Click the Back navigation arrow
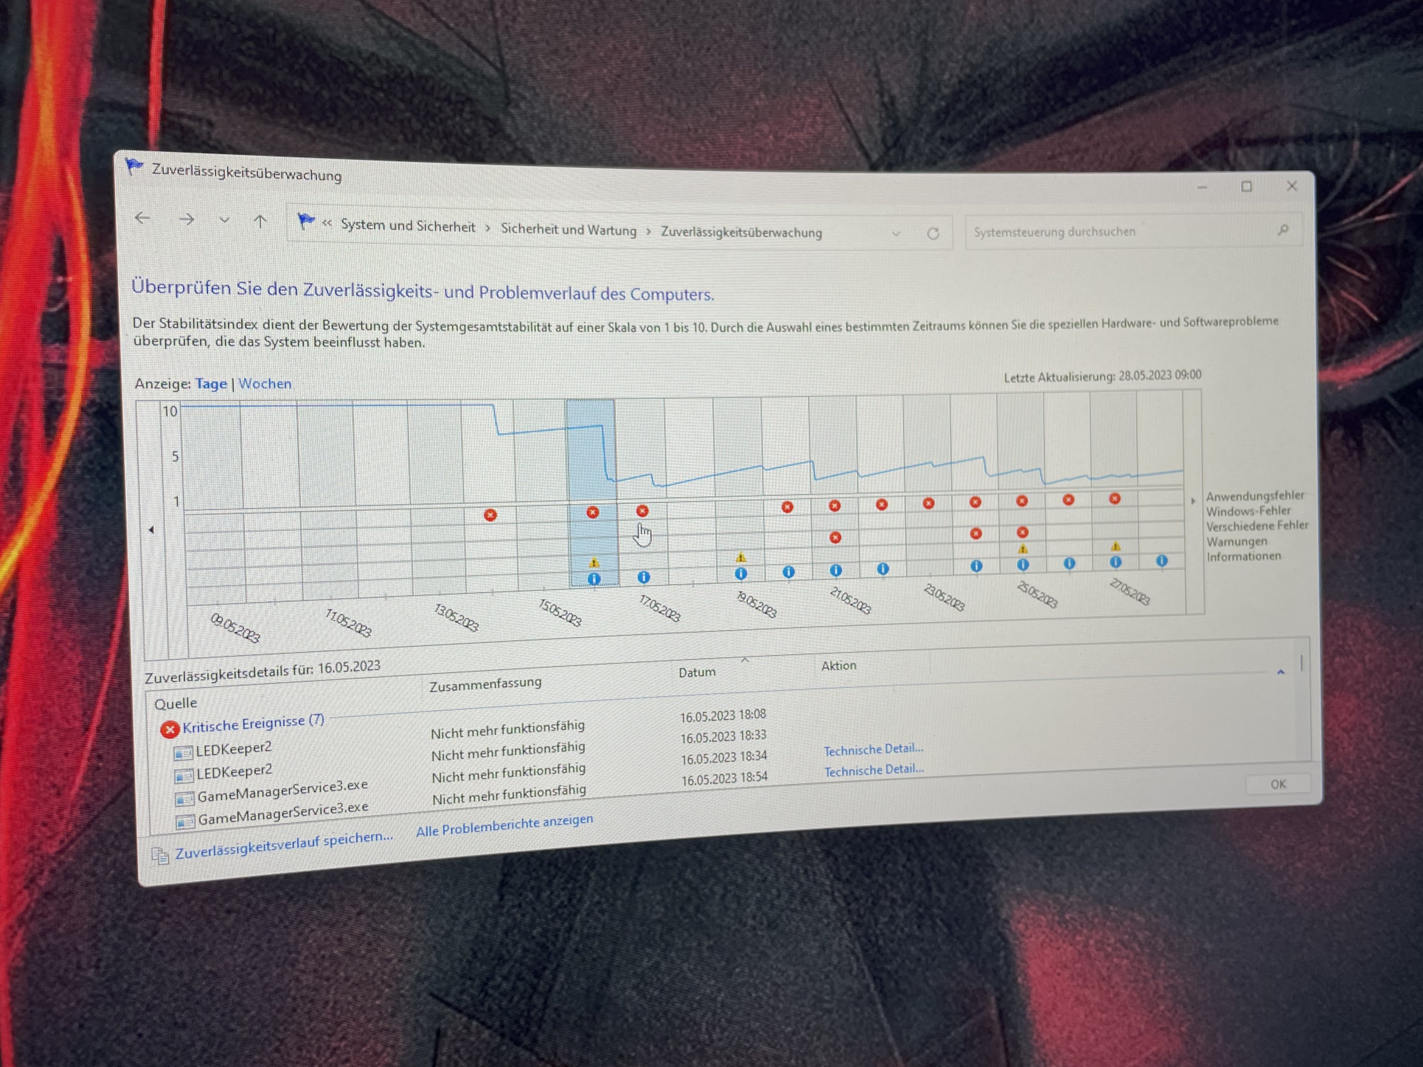Screen dimensions: 1423x1067 pyautogui.click(x=142, y=218)
